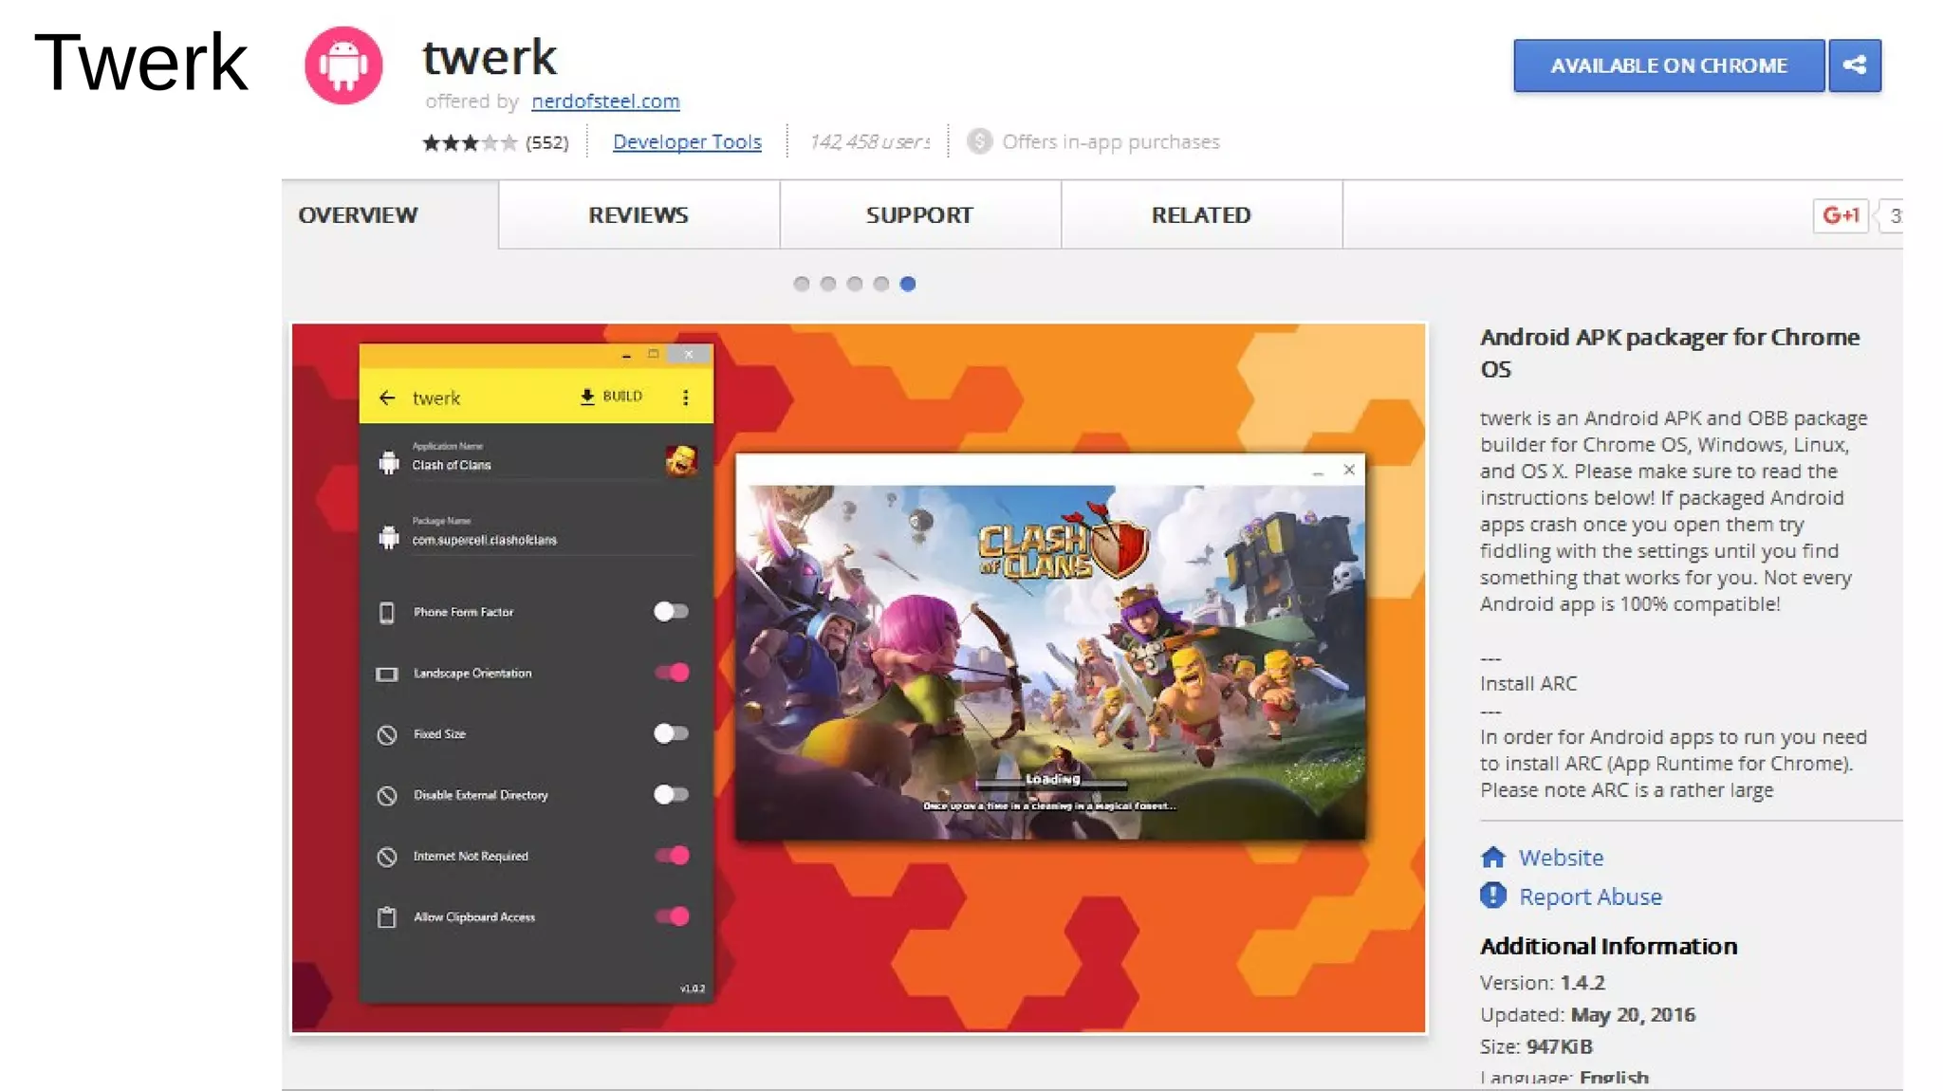1943x1091 pixels.
Task: Click Available on Chrome button
Action: (1668, 65)
